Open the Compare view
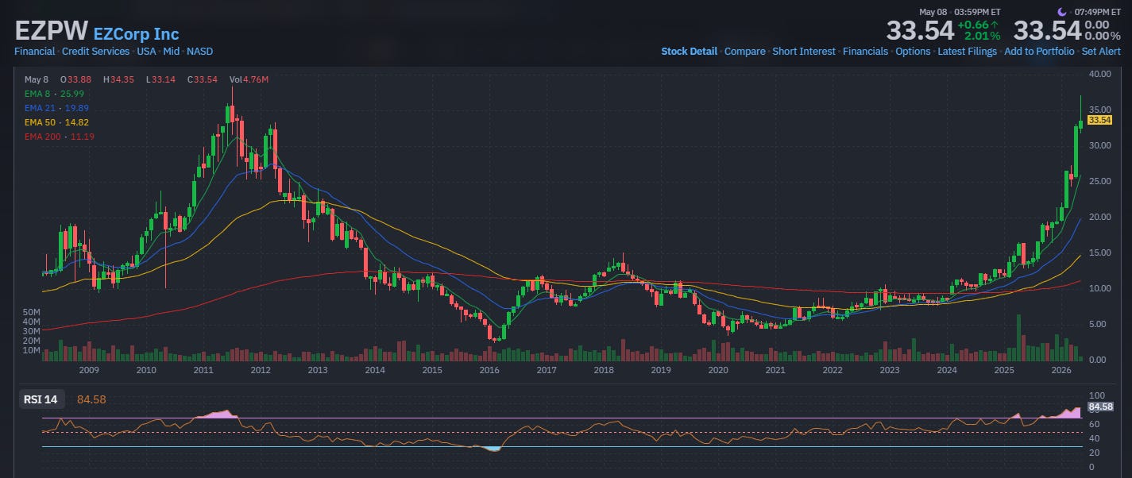This screenshot has width=1132, height=478. 745,51
